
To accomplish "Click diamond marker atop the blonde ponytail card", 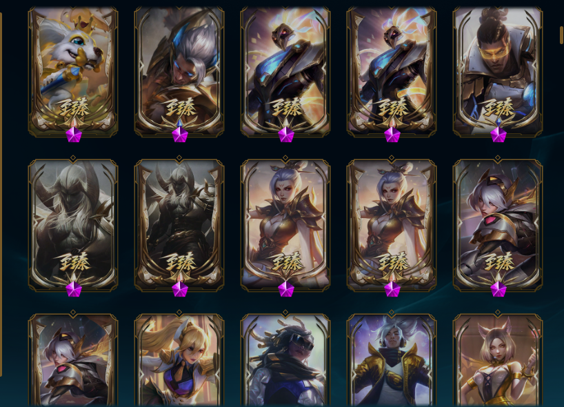I will point(179,312).
